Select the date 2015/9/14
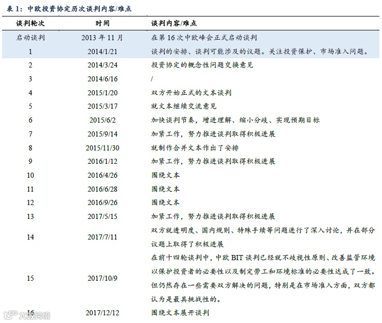382x323 pixels. coord(102,134)
